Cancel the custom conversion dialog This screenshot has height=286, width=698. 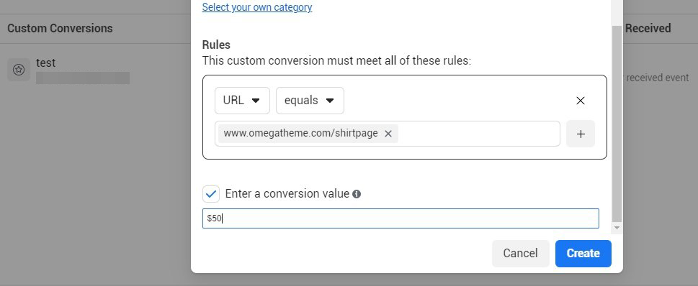520,254
